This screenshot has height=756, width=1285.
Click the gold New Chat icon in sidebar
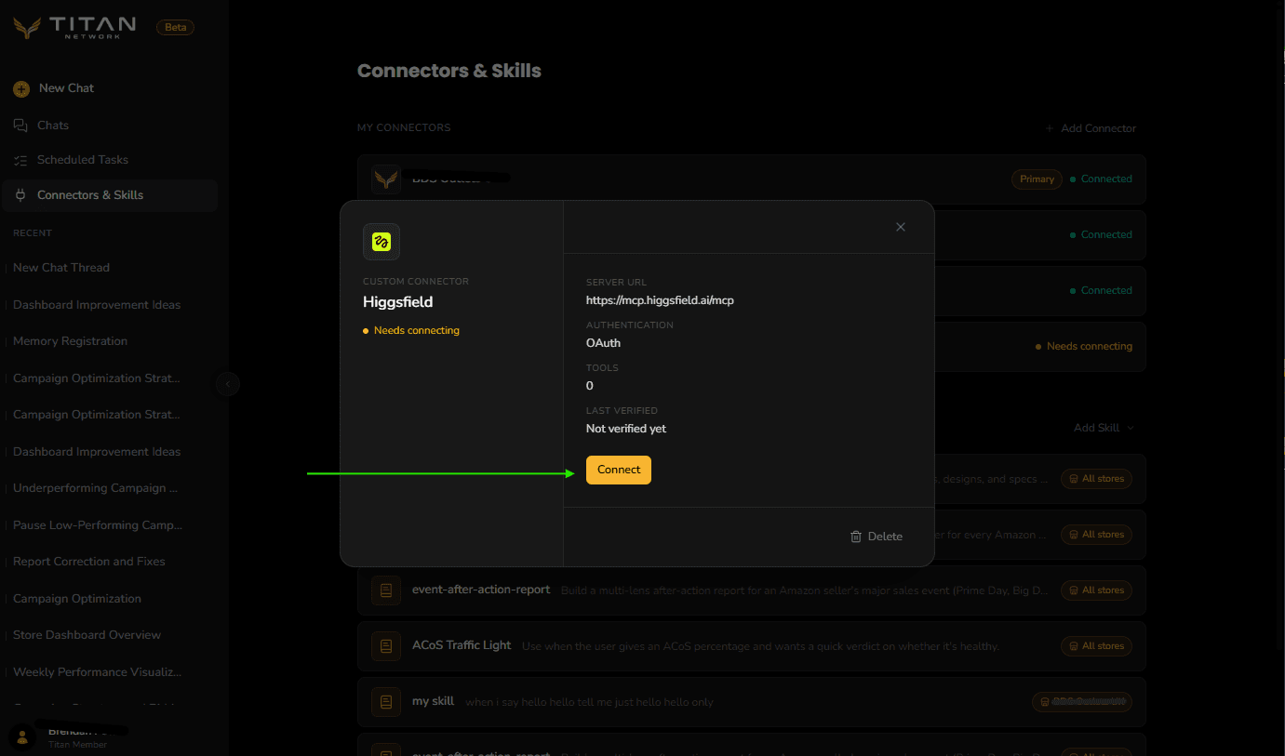tap(21, 88)
